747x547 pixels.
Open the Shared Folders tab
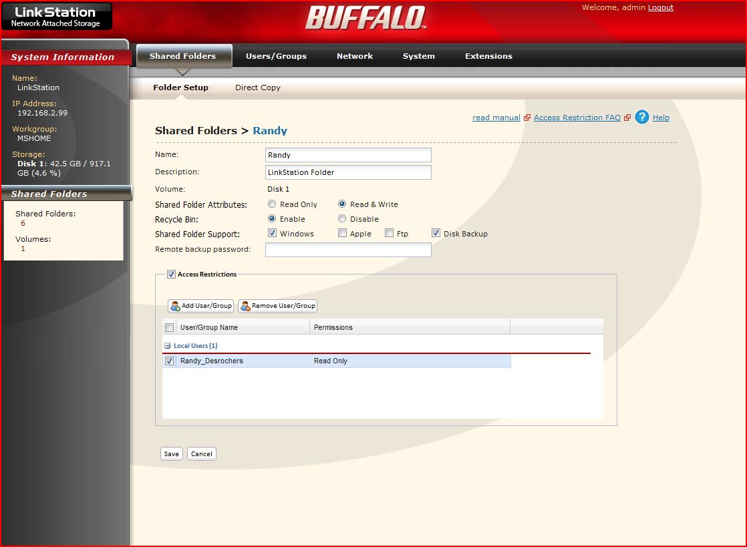coord(183,56)
